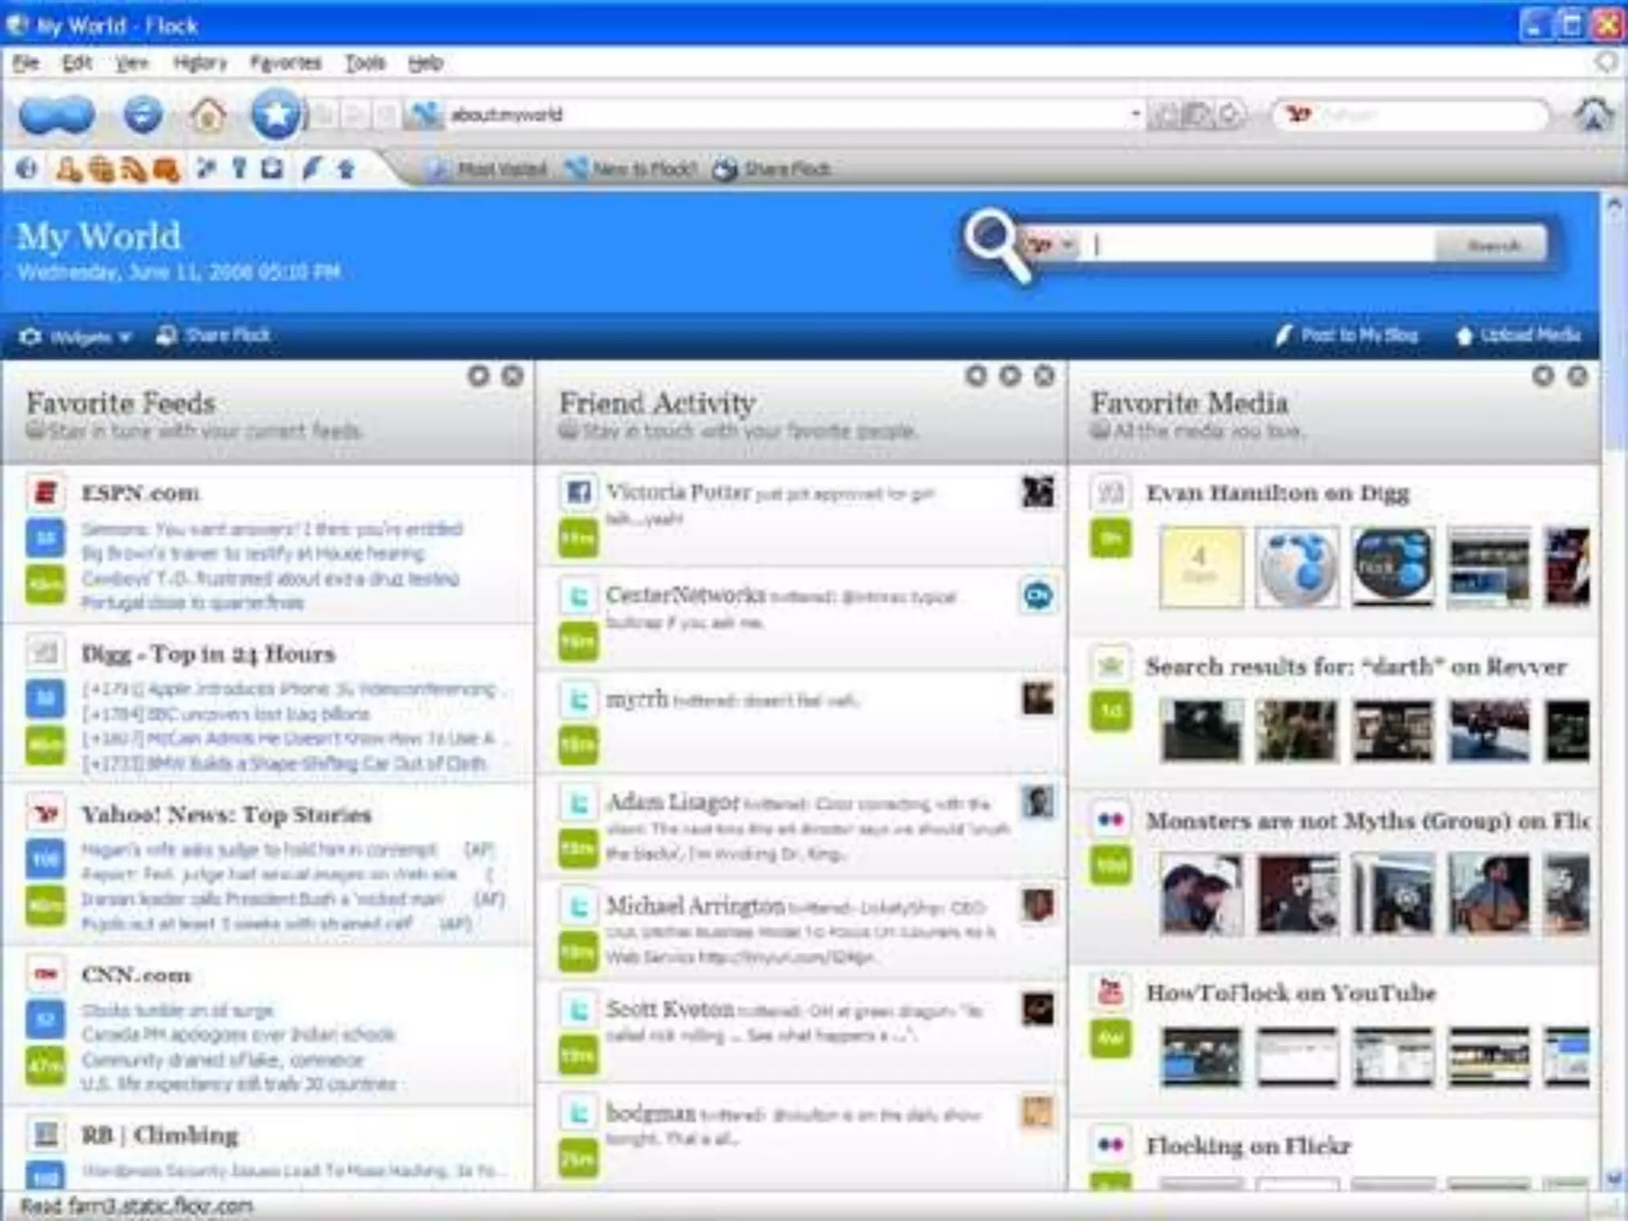Open the address bar history dropdown arrow
Viewport: 1628px width, 1221px height.
pyautogui.click(x=1135, y=114)
